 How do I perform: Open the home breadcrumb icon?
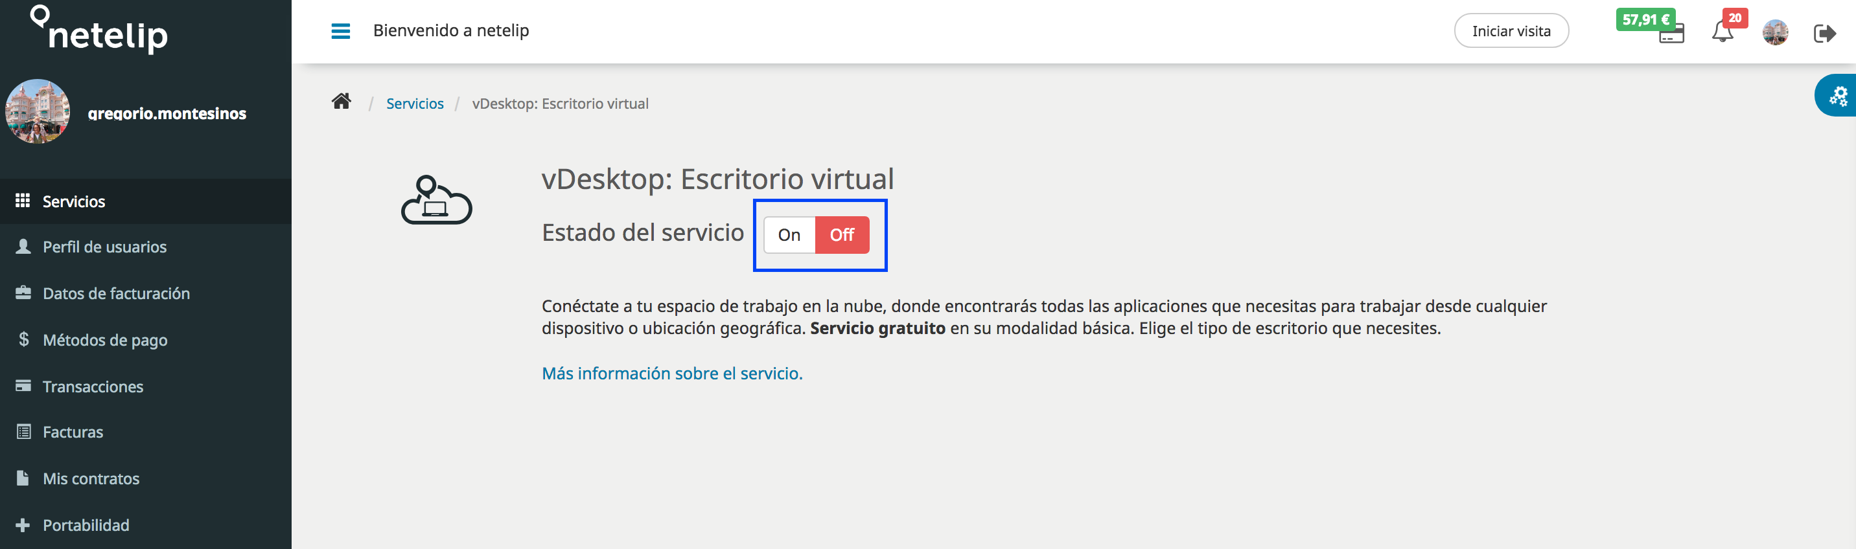342,102
